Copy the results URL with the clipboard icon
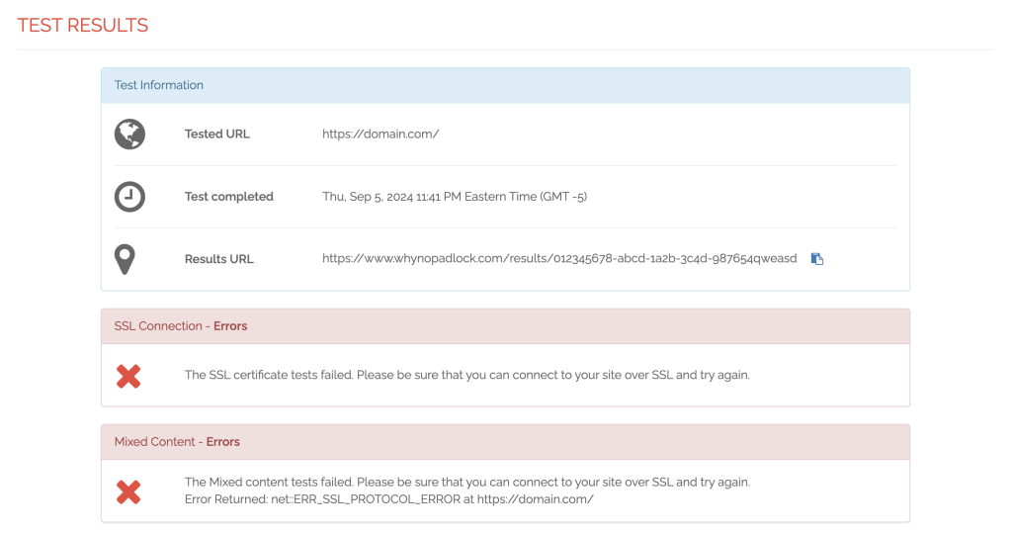This screenshot has width=1012, height=535. [817, 259]
